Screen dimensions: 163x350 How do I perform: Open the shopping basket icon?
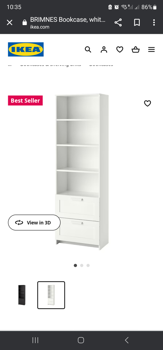pyautogui.click(x=136, y=50)
